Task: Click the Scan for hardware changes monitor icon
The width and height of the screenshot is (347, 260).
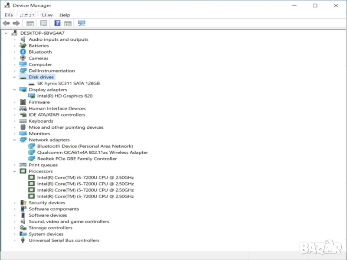Action: point(82,23)
